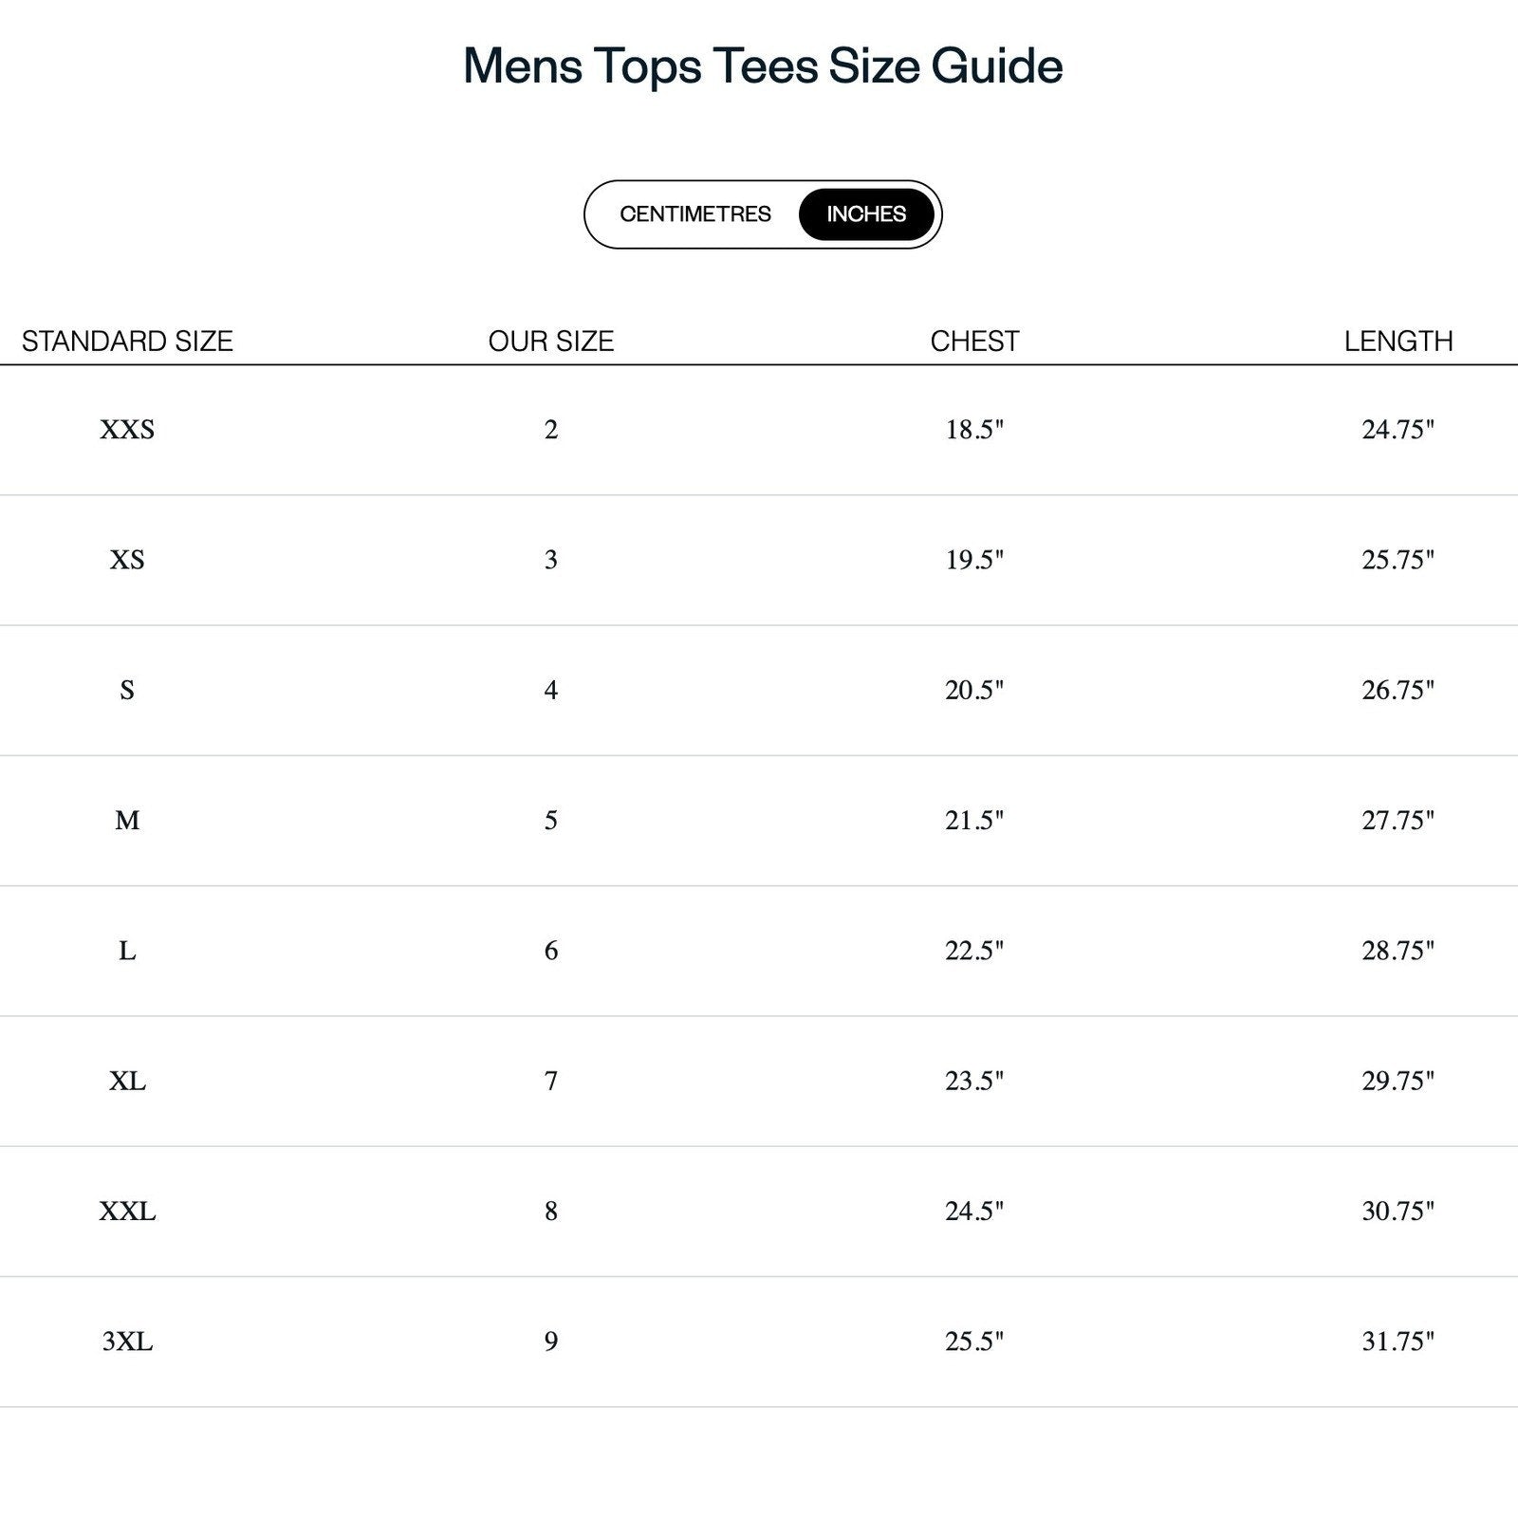Click the 28.75" length measurement
The width and height of the screenshot is (1518, 1518).
click(x=1398, y=951)
